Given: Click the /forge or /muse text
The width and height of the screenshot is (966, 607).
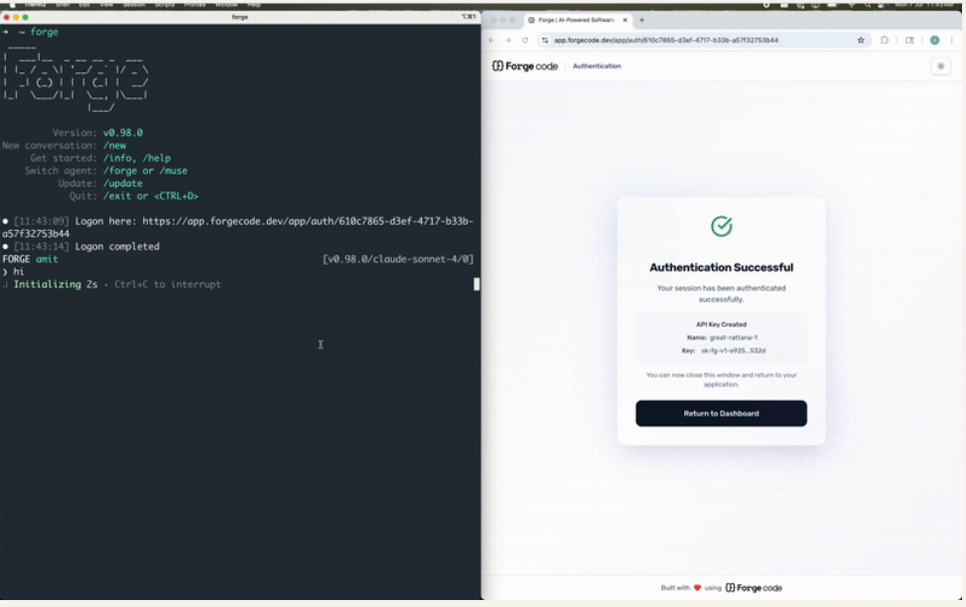Looking at the screenshot, I should 145,171.
